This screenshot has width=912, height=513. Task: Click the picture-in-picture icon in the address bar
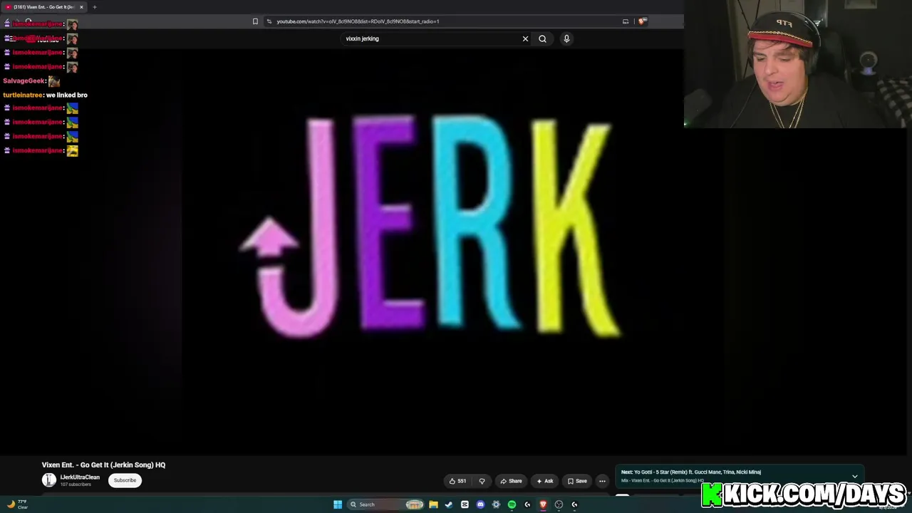[x=626, y=21]
